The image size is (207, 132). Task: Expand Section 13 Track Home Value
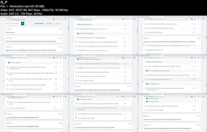[x=34, y=125]
